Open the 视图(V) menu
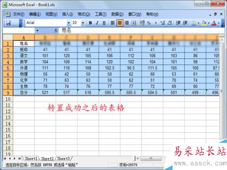227x170 pixels. point(51,14)
